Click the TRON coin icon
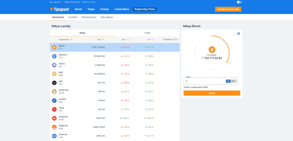 pos(54,109)
